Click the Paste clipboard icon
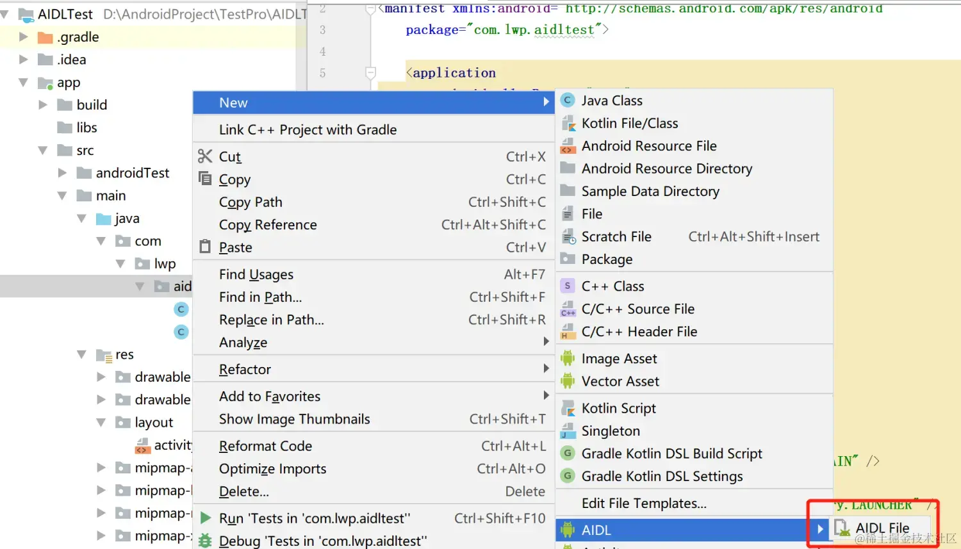This screenshot has width=961, height=549. [x=205, y=247]
